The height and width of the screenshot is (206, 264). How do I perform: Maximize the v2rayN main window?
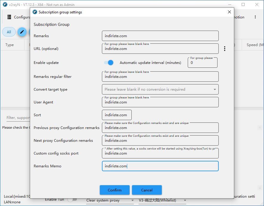tap(243, 4)
